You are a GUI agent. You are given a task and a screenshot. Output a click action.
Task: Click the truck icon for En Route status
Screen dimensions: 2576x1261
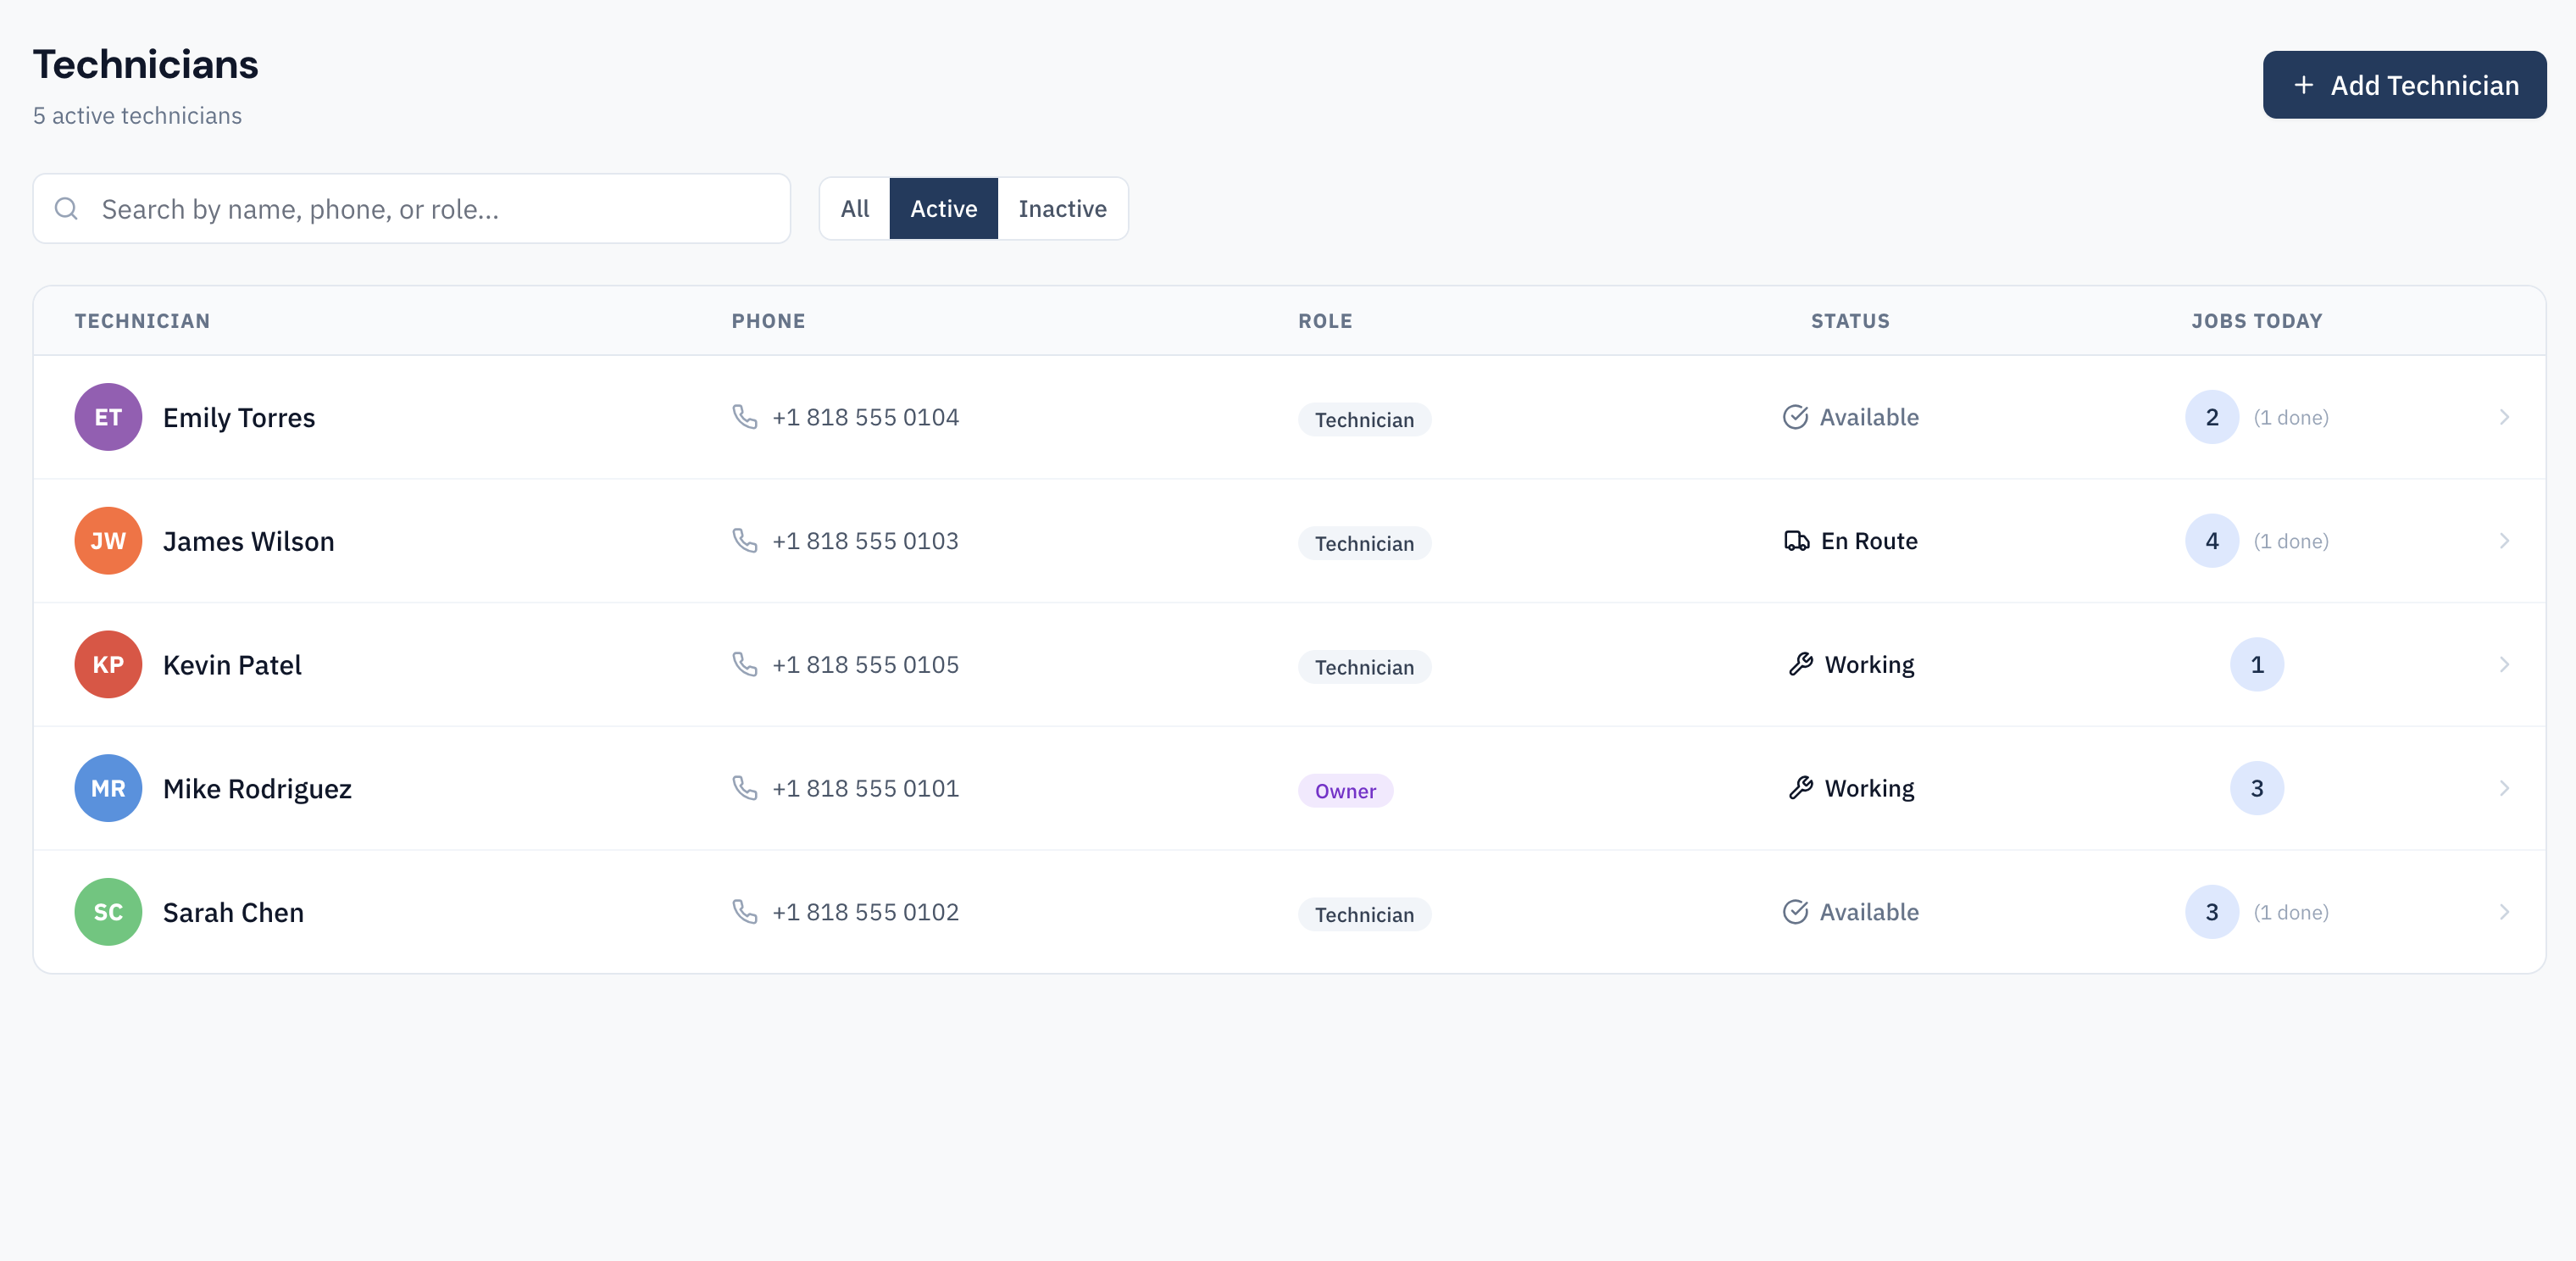1796,541
